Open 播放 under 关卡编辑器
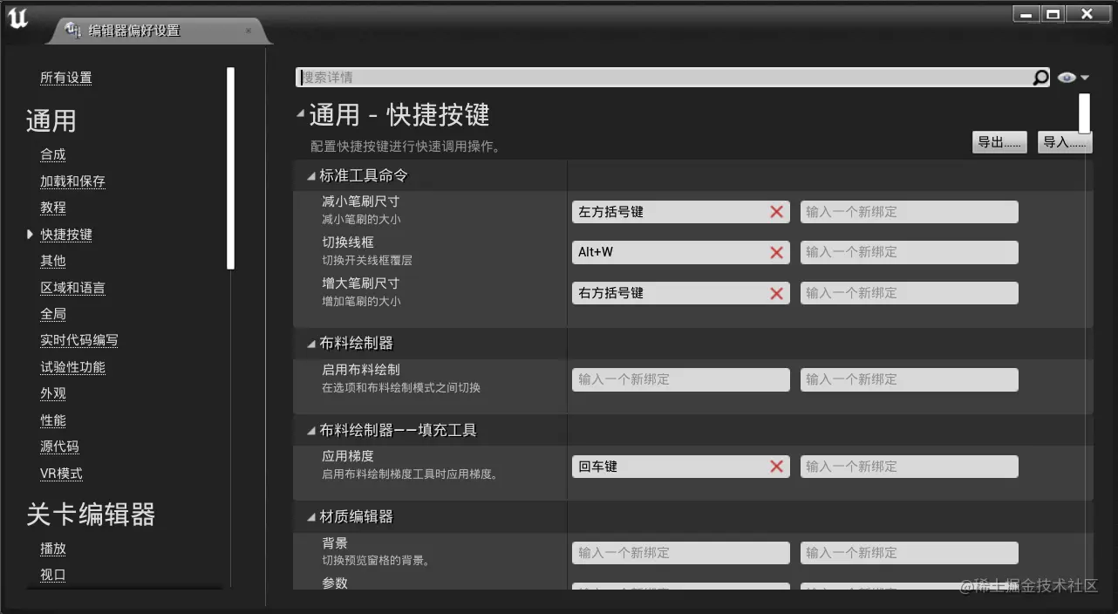Viewport: 1118px width, 614px height. (52, 549)
